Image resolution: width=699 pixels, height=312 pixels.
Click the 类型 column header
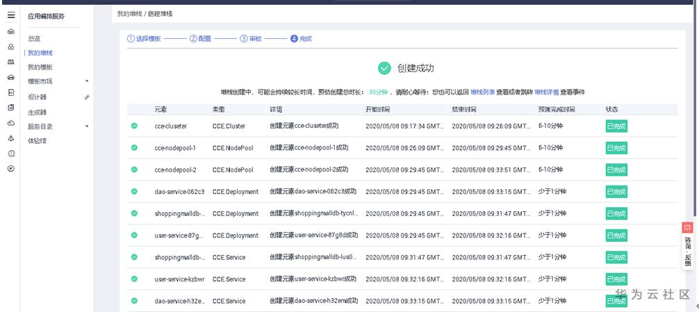(x=219, y=109)
